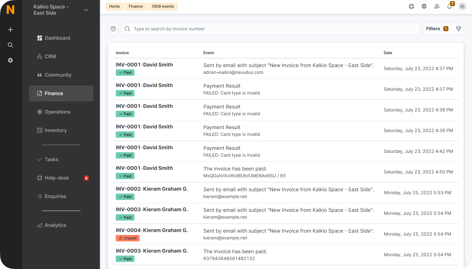Open the ID user avatar menu
This screenshot has height=269, width=472.
[x=462, y=6]
